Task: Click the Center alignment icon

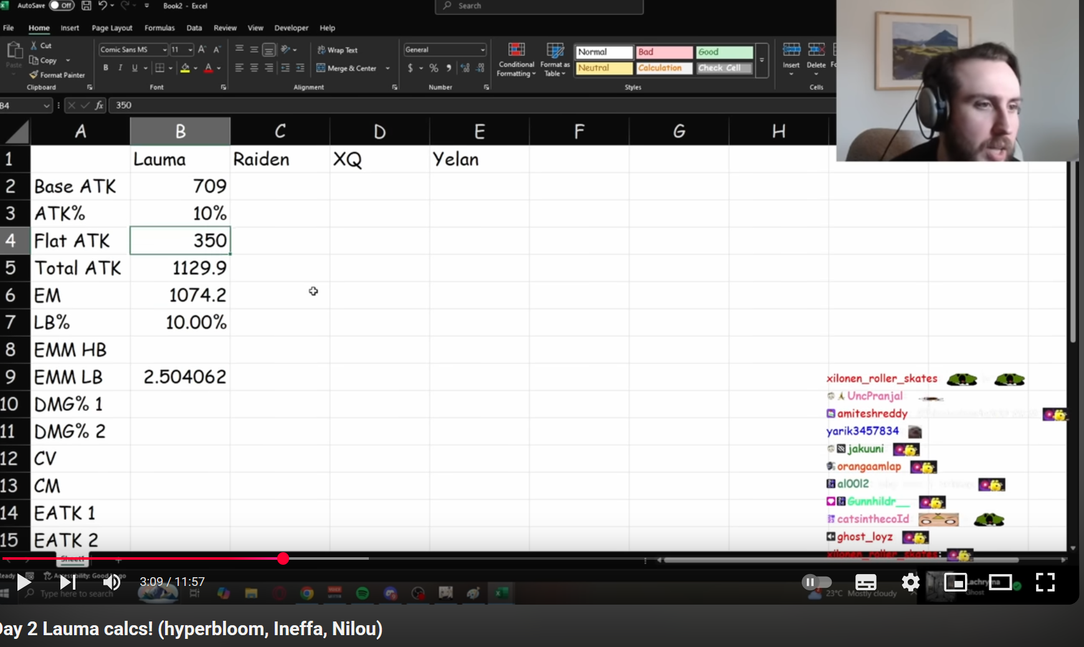Action: pos(254,68)
